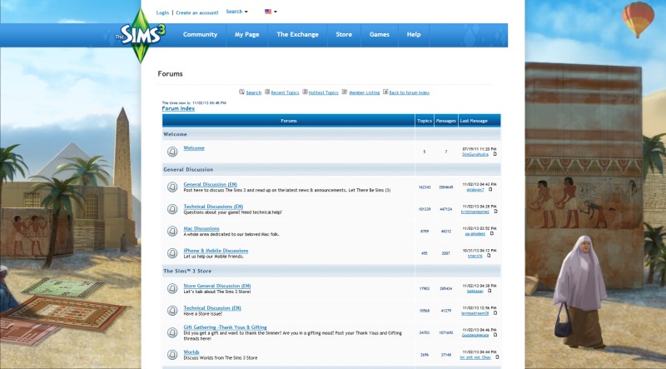The height and width of the screenshot is (369, 666).
Task: Click the folder icon beside Technical Discussions (EN)
Action: tap(172, 209)
